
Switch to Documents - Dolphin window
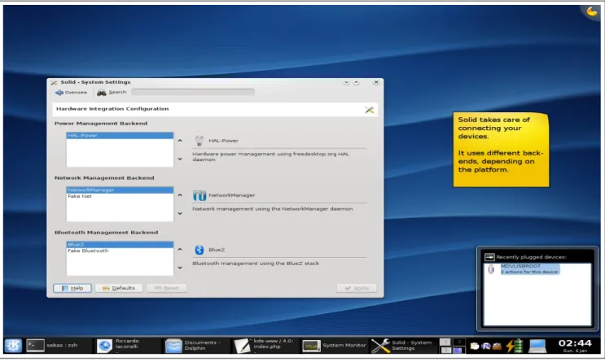point(197,345)
